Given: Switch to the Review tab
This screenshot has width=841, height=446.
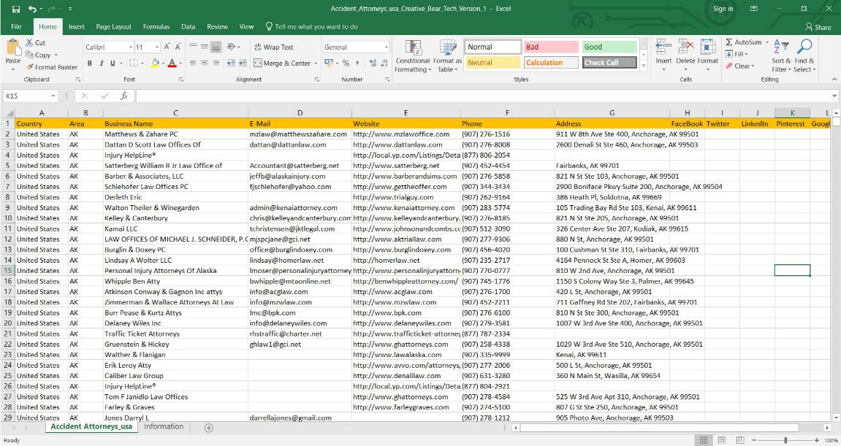Looking at the screenshot, I should tap(217, 26).
